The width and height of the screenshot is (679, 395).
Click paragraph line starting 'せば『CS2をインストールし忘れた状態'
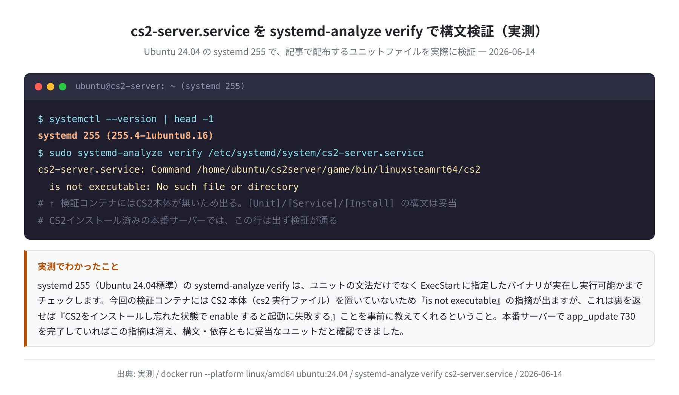[x=336, y=316]
